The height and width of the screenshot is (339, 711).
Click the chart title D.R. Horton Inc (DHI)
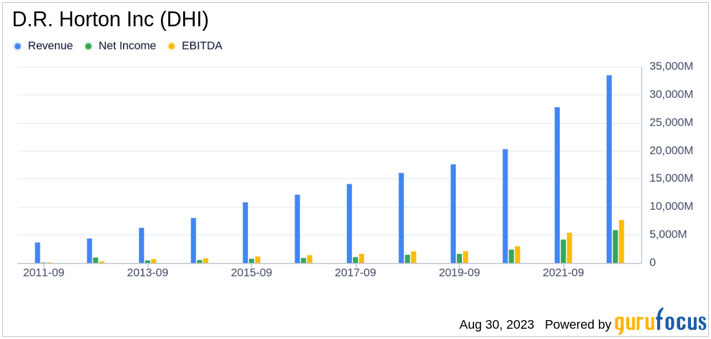pyautogui.click(x=110, y=19)
